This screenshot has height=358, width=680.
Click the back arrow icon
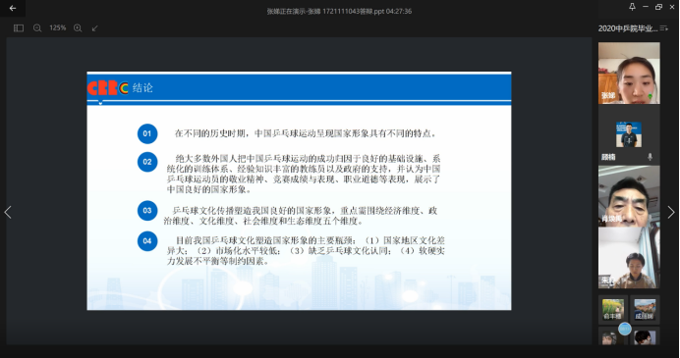[13, 8]
